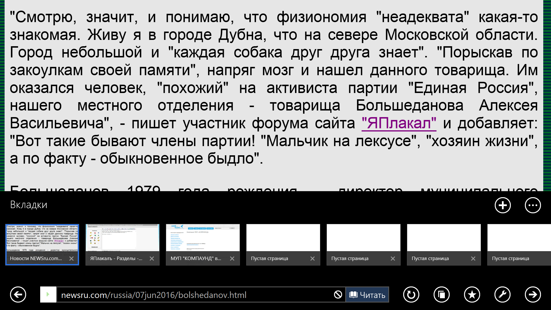Refresh the current page
The image size is (551, 310).
(x=411, y=294)
